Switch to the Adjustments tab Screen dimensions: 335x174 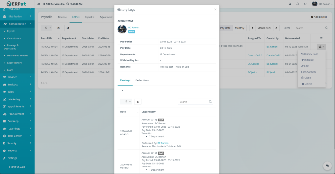tap(106, 17)
